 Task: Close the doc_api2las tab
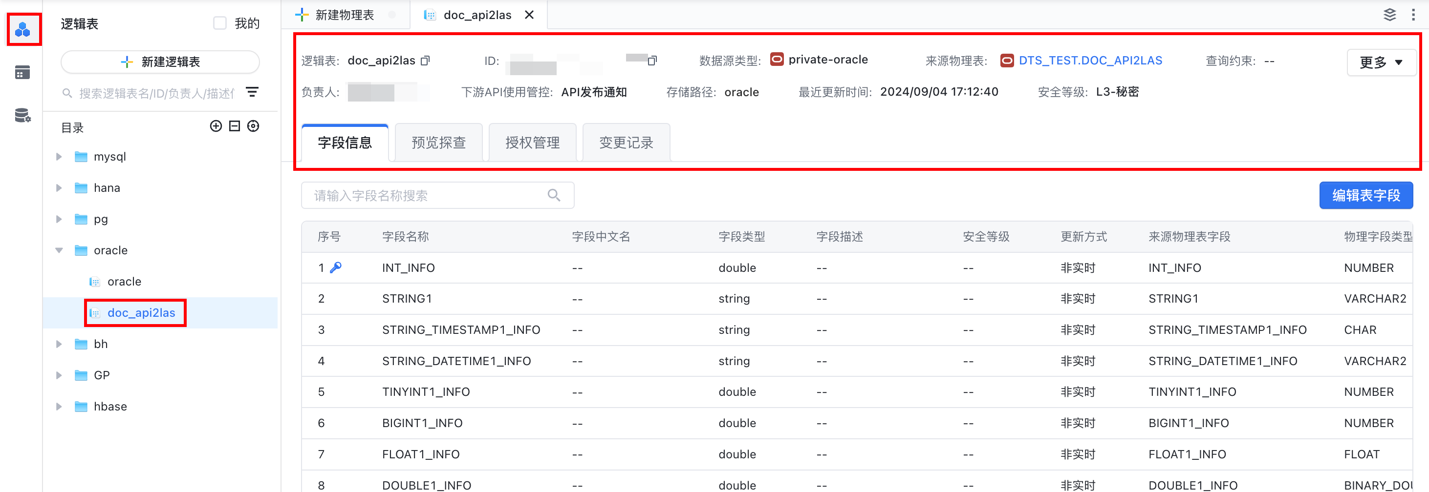(529, 15)
